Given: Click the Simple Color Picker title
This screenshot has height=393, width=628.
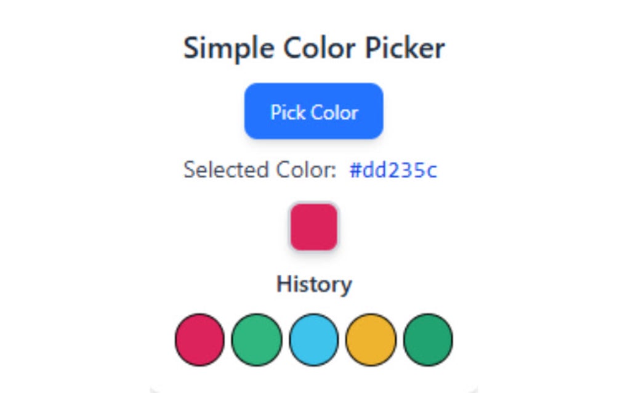Looking at the screenshot, I should (313, 48).
